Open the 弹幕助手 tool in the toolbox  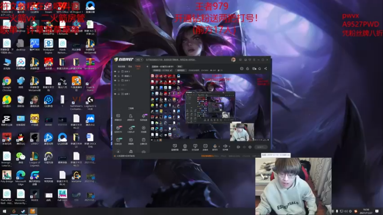pos(118,117)
